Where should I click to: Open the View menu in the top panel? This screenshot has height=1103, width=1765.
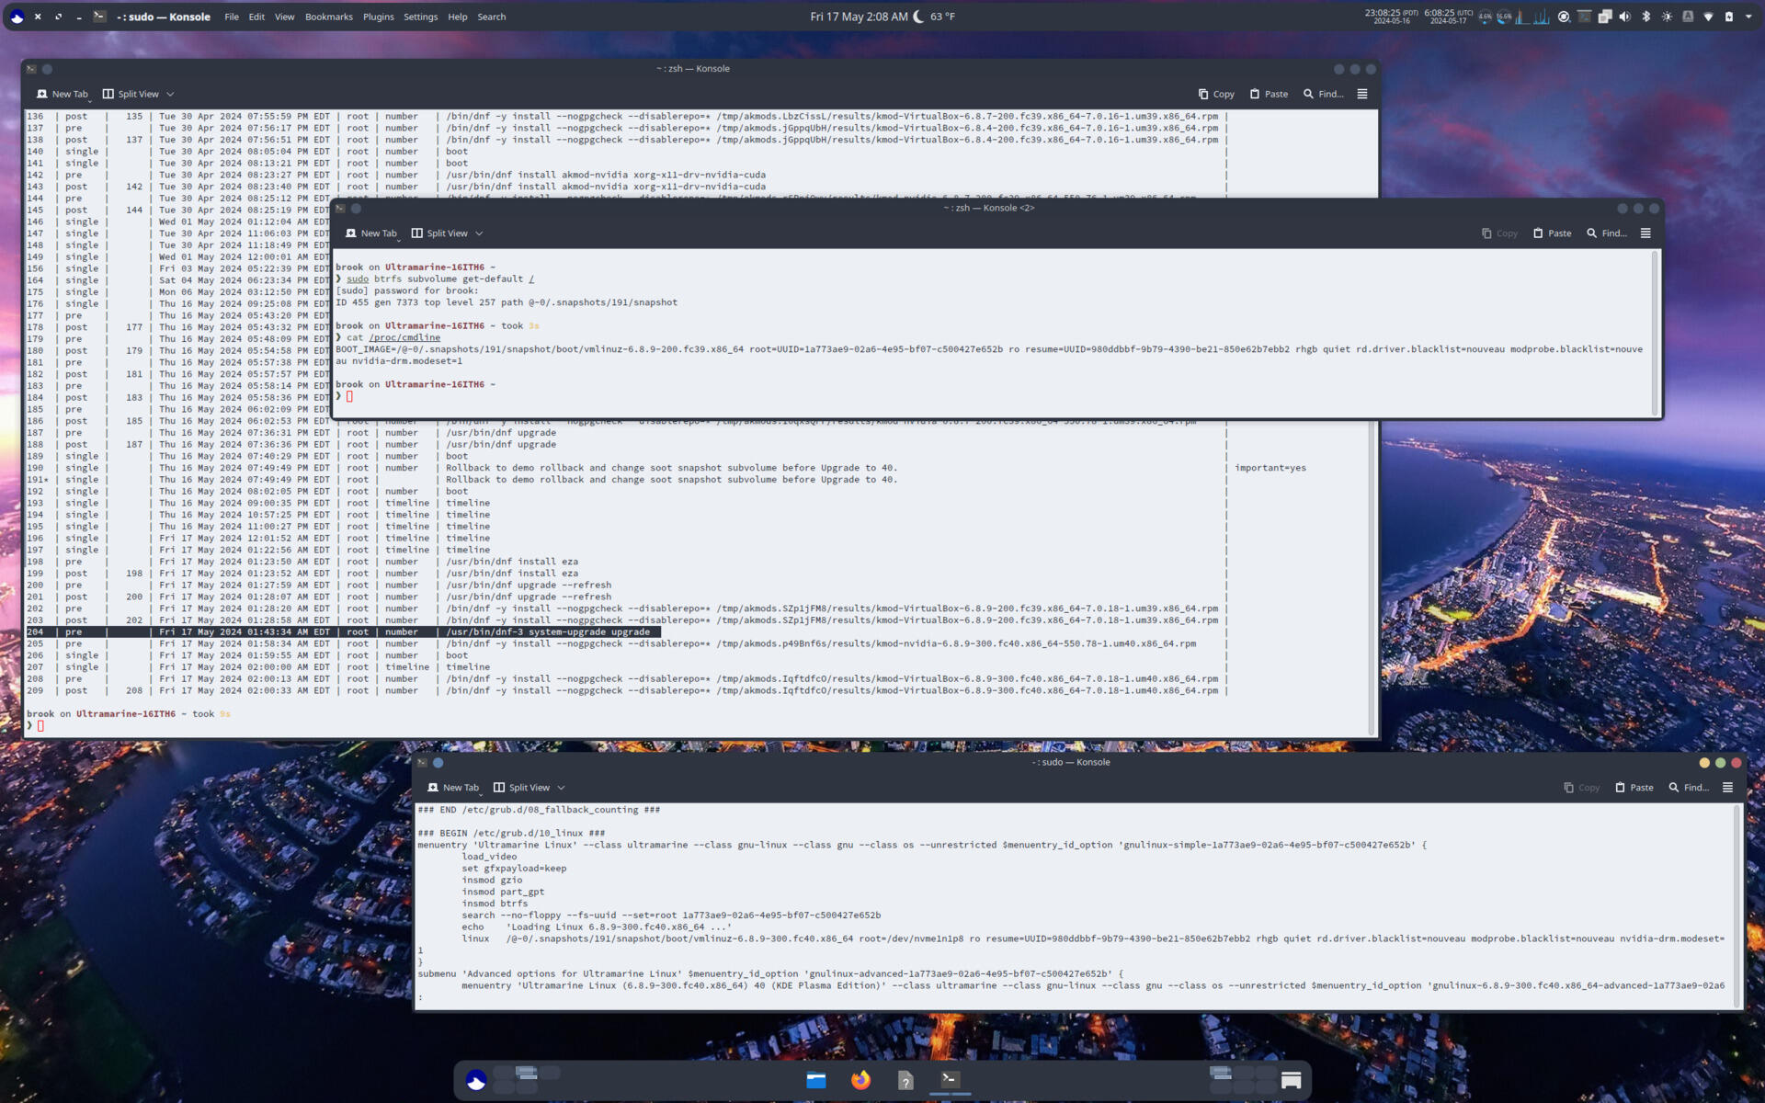click(x=285, y=17)
